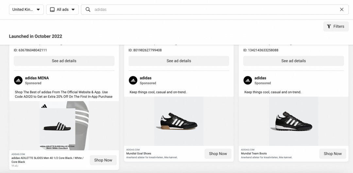Open the Filters panel
Image resolution: width=353 pixels, height=173 pixels.
[336, 26]
